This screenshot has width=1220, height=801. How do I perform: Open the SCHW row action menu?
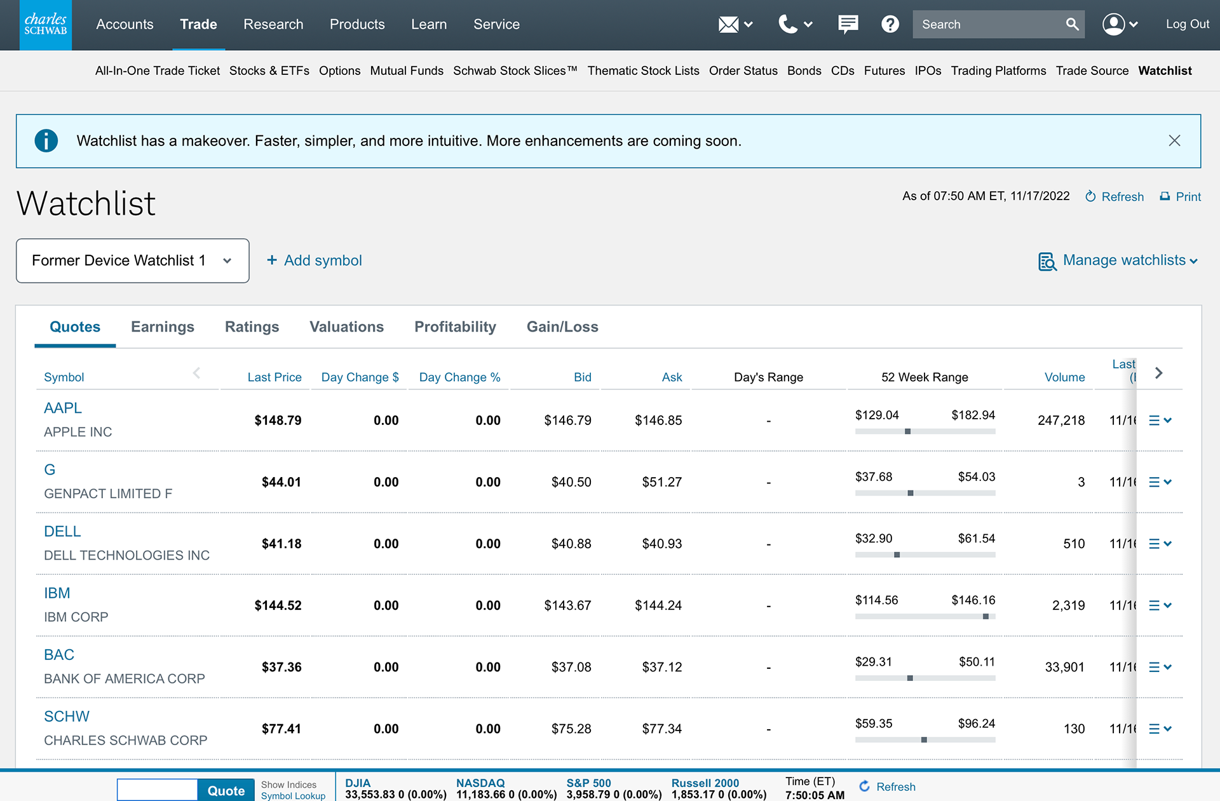click(x=1160, y=729)
